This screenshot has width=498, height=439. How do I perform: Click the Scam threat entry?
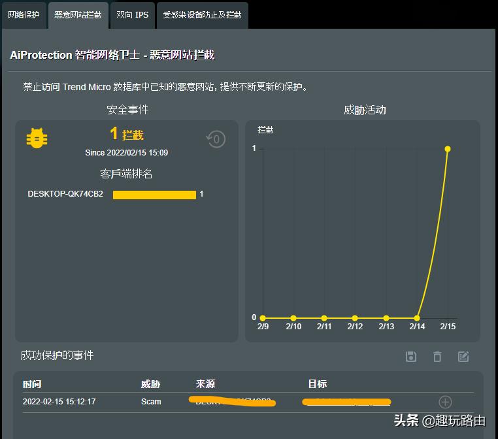151,402
